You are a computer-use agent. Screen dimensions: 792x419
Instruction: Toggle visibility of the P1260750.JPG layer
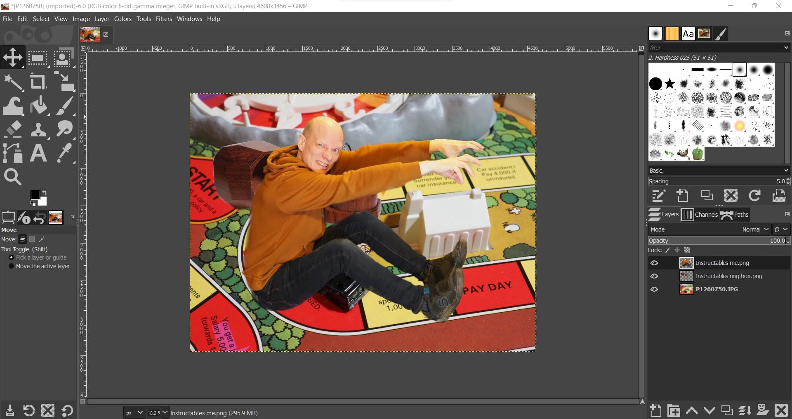[x=654, y=289]
